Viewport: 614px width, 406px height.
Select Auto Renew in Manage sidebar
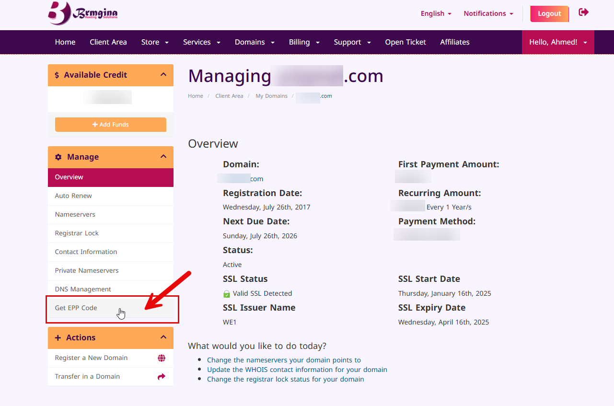coord(111,196)
